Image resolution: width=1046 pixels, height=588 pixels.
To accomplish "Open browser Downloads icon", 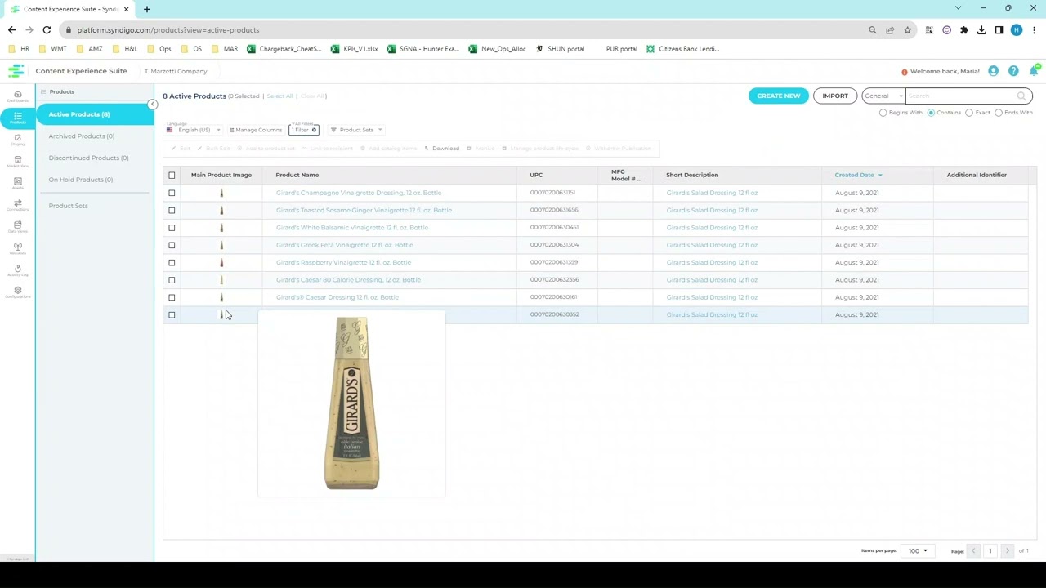I will (981, 30).
